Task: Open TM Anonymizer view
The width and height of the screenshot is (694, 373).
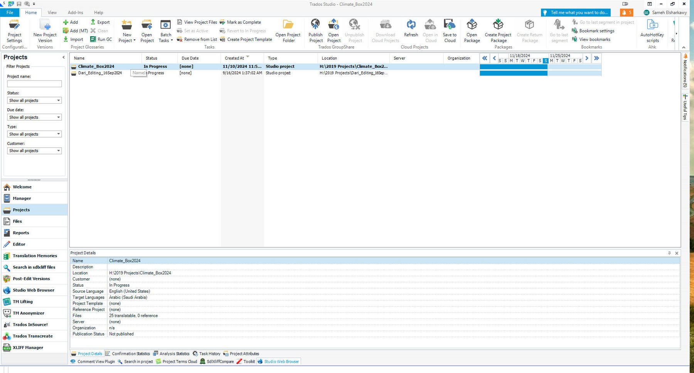Action: click(x=34, y=313)
